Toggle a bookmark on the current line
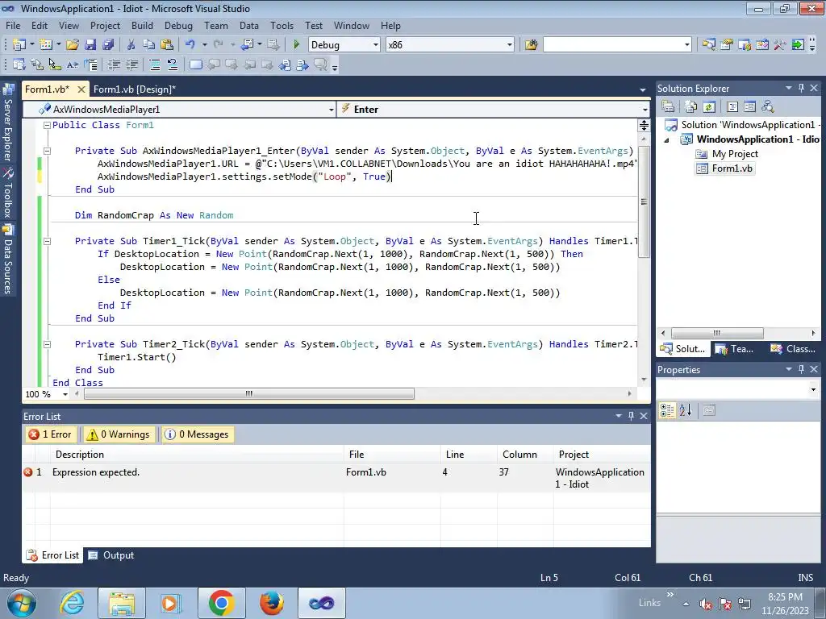 coord(195,64)
